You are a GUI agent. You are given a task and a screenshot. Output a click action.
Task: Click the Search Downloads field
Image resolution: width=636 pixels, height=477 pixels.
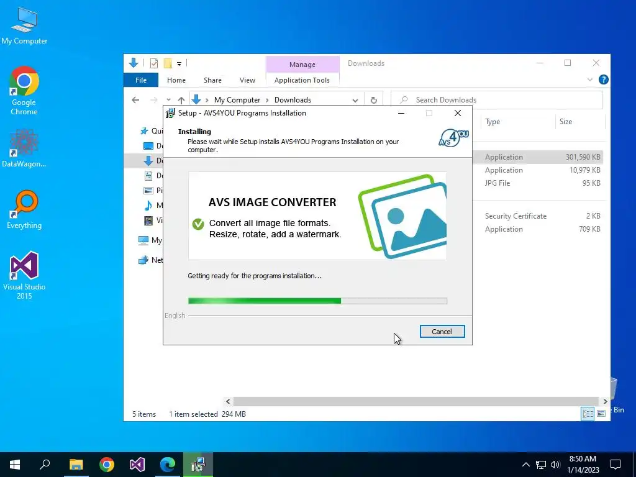[x=497, y=100]
